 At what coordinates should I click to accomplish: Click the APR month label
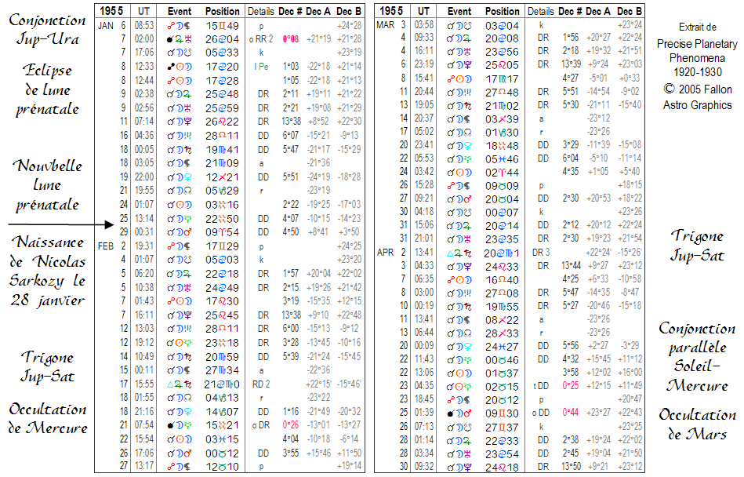[x=385, y=253]
